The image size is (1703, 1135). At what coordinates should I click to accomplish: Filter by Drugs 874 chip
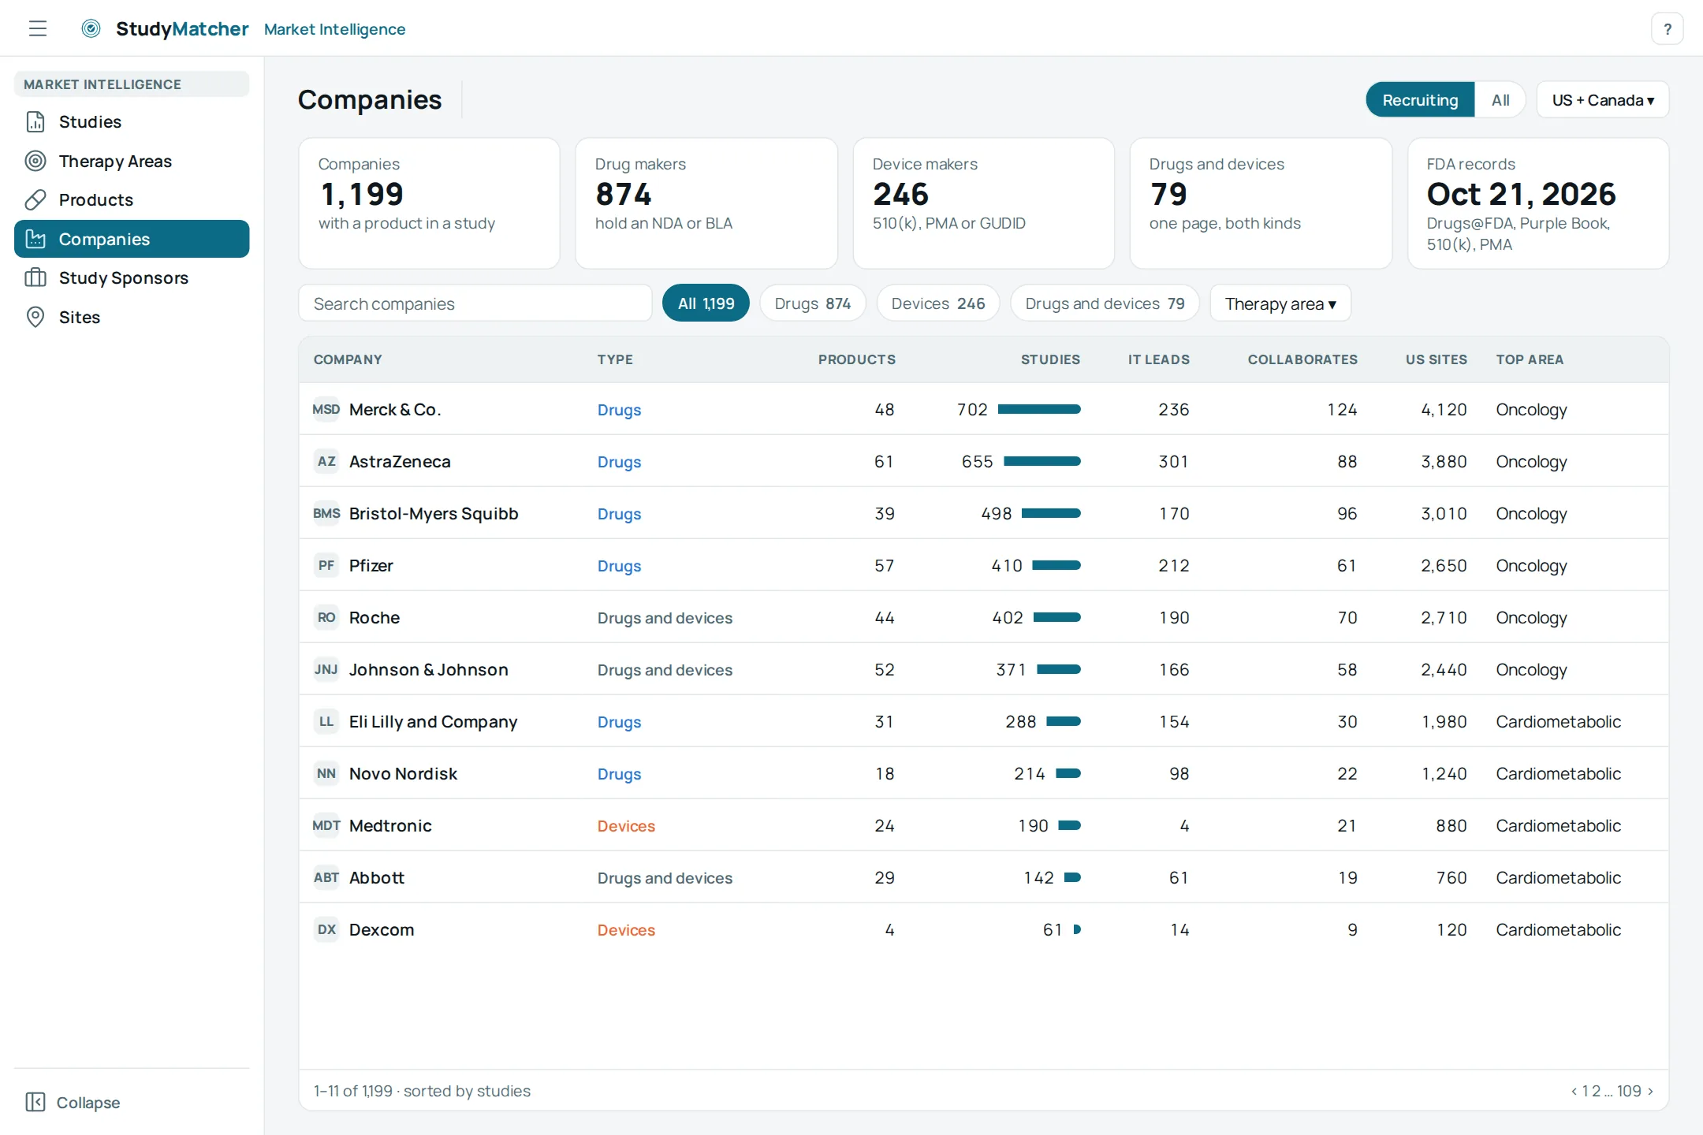tap(812, 303)
